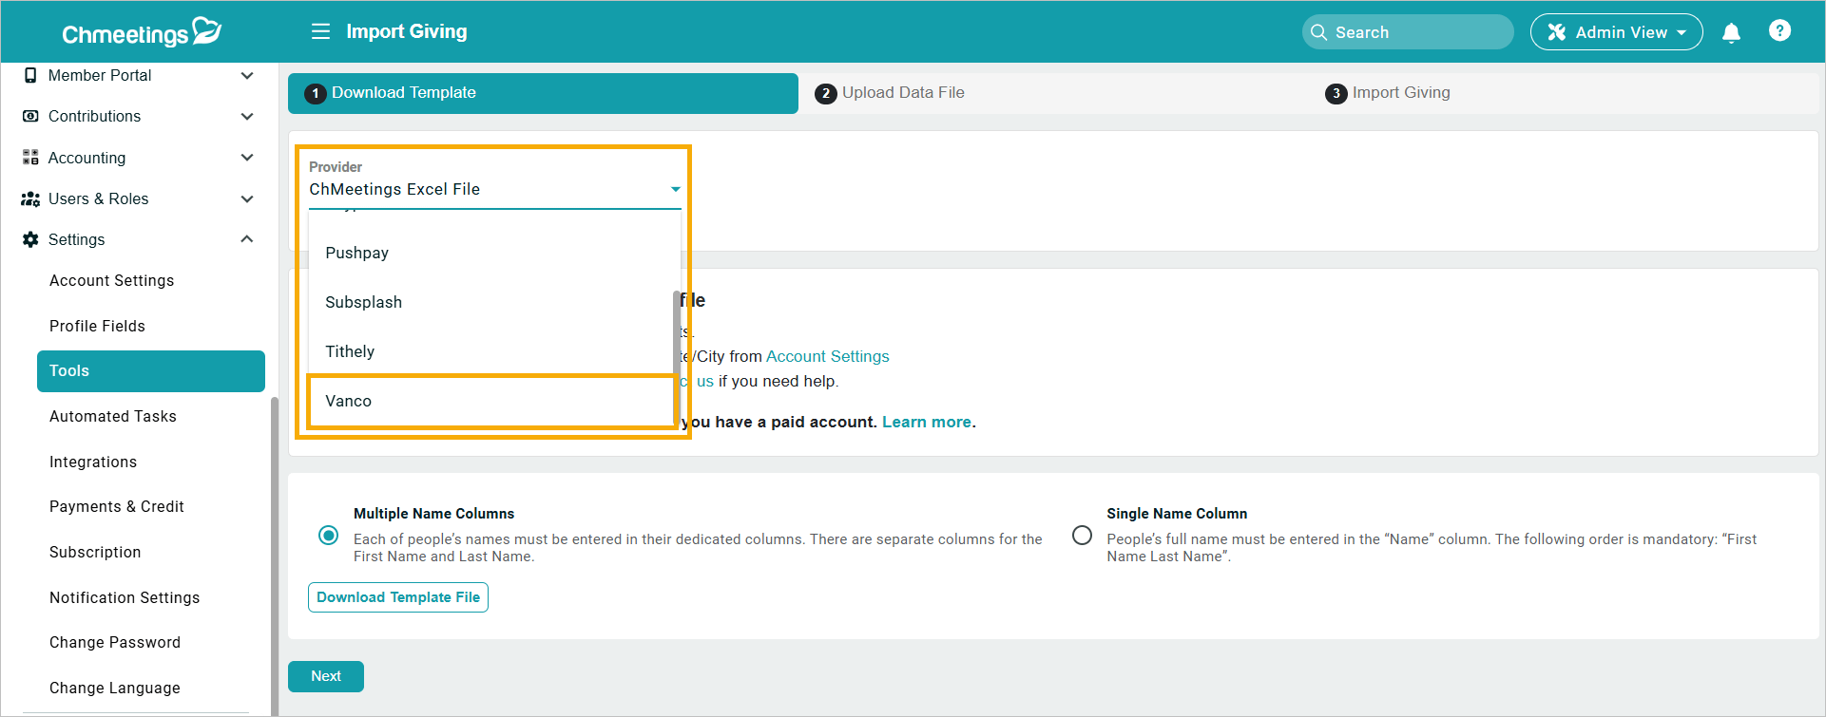Click the sidebar scrollbar
This screenshot has height=717, width=1826.
pyautogui.click(x=275, y=556)
